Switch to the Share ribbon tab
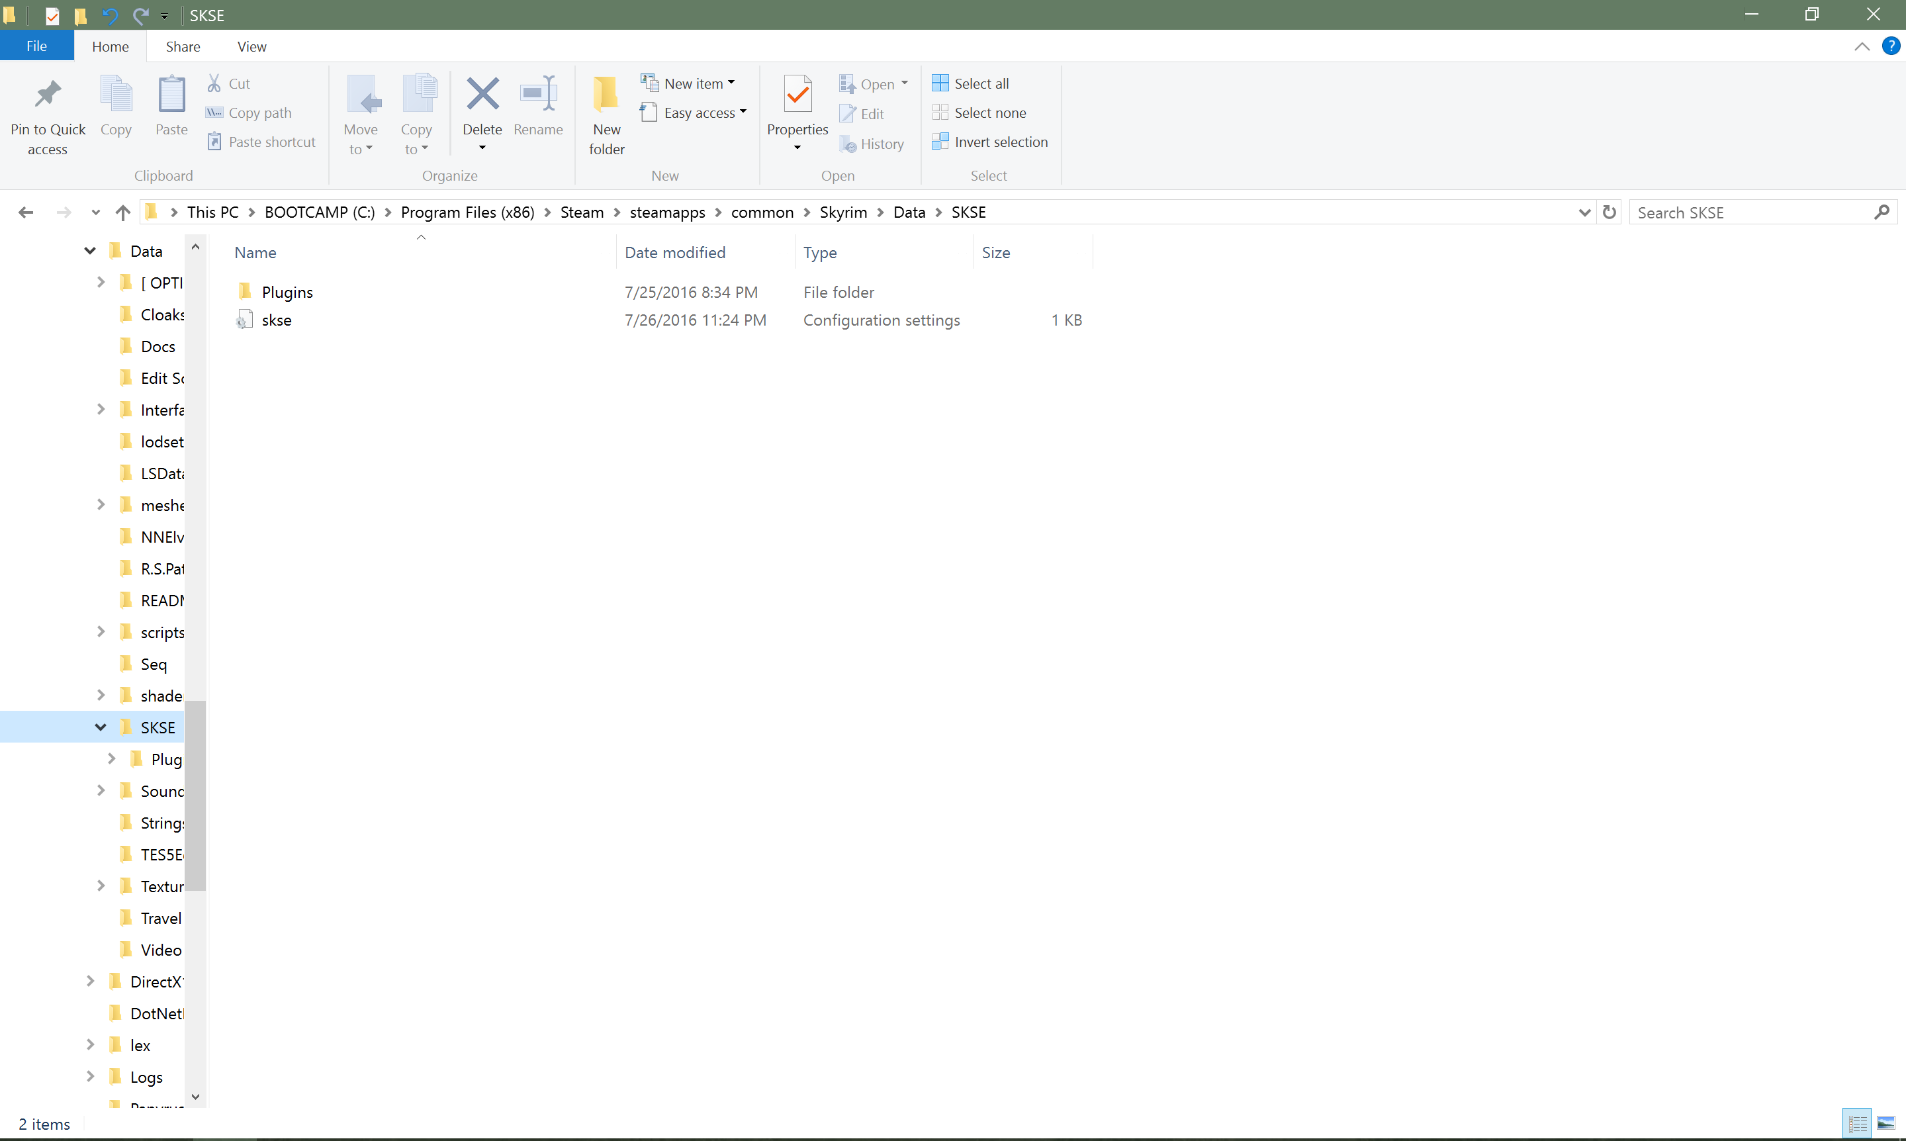Image resolution: width=1906 pixels, height=1141 pixels. pyautogui.click(x=183, y=46)
